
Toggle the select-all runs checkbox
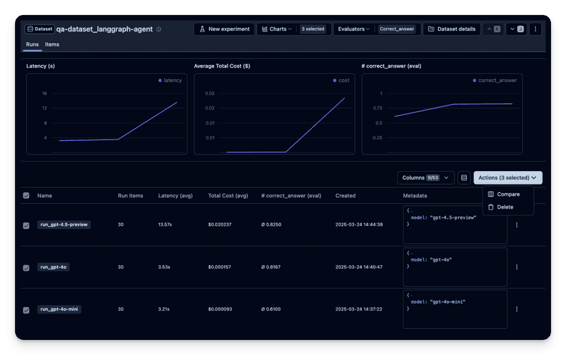coord(26,196)
